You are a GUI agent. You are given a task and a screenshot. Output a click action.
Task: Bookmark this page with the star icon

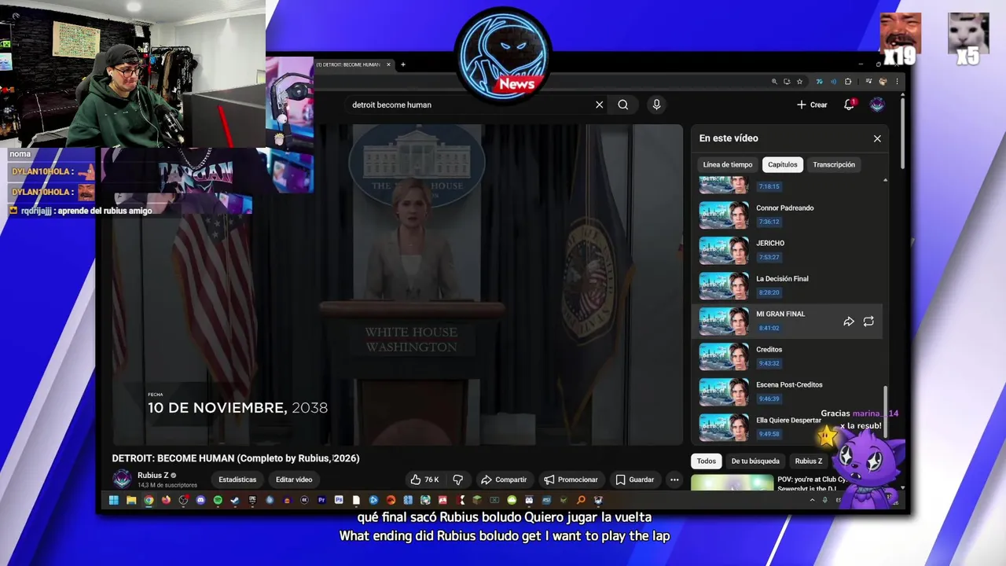[799, 82]
